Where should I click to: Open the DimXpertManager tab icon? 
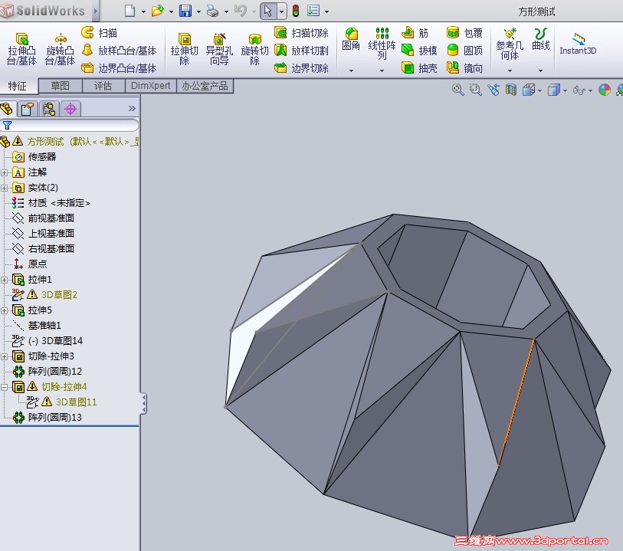pos(70,109)
